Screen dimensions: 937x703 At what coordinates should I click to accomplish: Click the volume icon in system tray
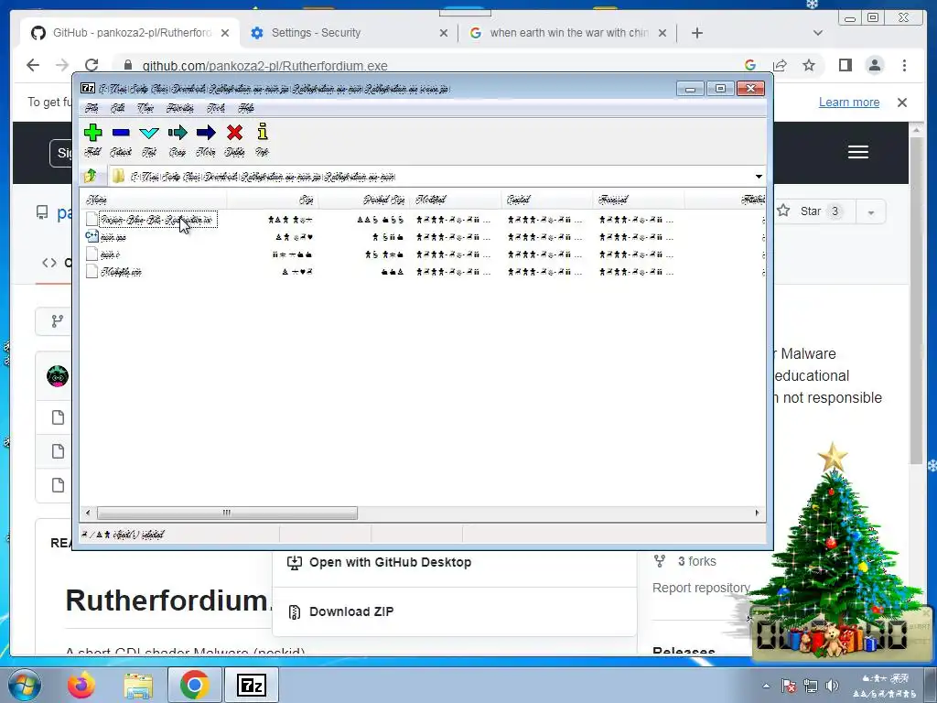pos(832,686)
